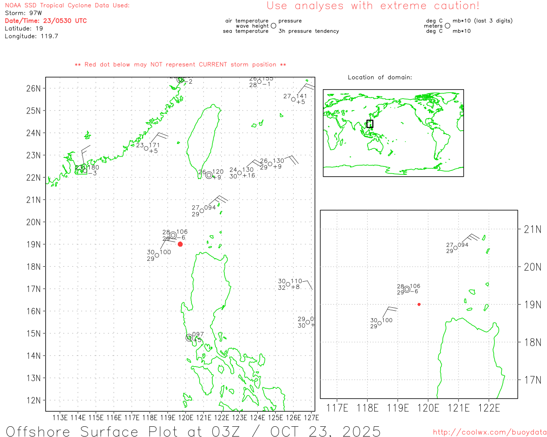This screenshot has height=437, width=547.
Task: Click the red storm position dot on main map
Action: pos(180,244)
